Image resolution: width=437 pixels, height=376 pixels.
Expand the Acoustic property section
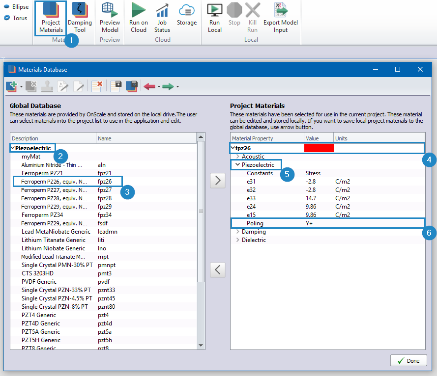coord(238,157)
